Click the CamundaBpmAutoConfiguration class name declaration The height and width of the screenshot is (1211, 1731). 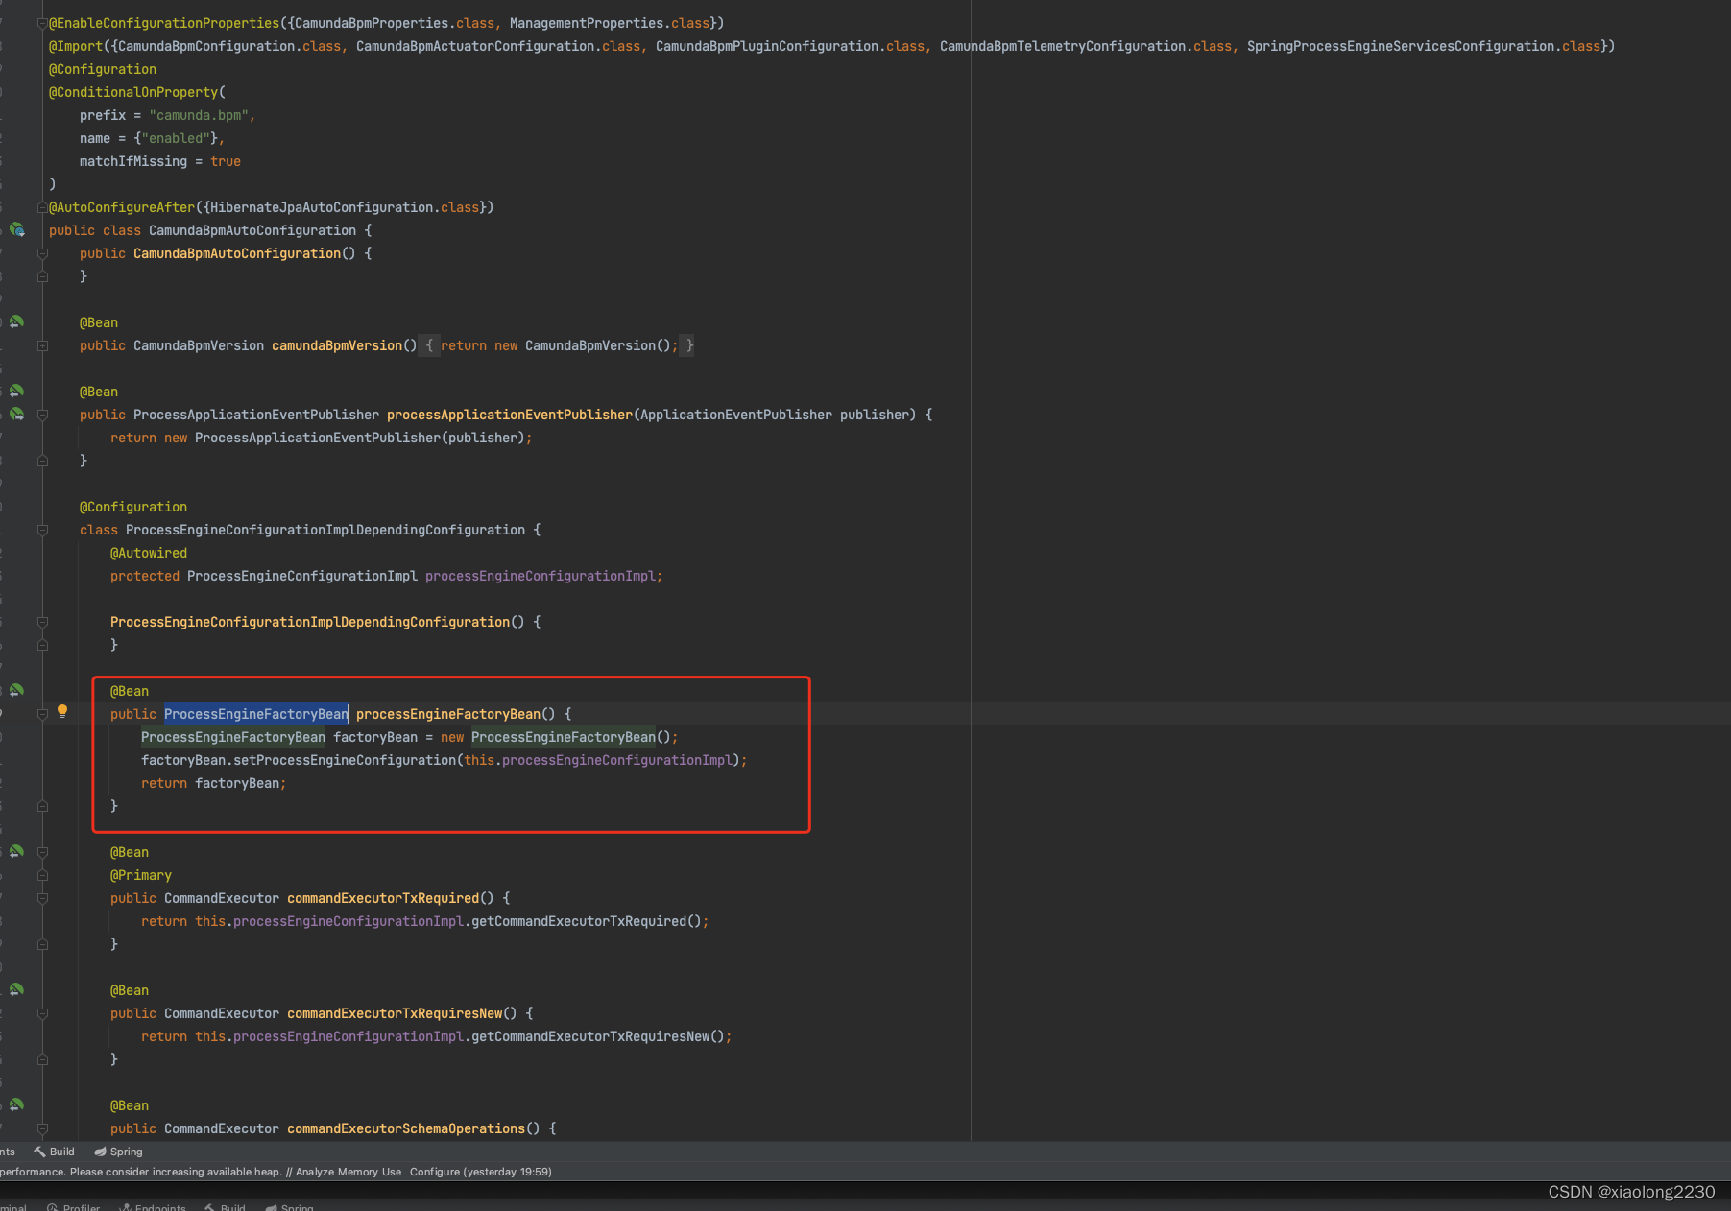[x=252, y=230]
